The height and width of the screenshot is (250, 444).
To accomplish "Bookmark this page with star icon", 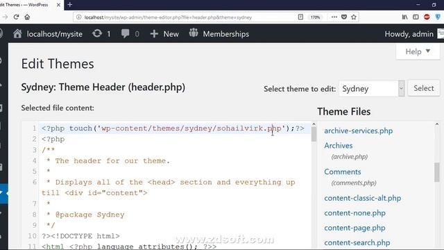I will point(354,17).
